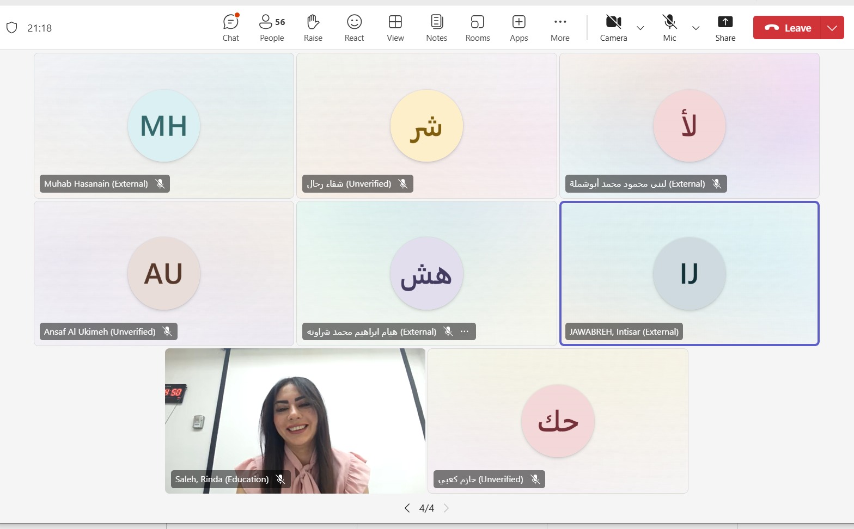Click the 4/4 page indicator
The image size is (854, 529).
(426, 508)
